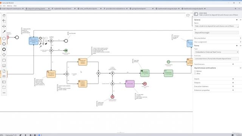Pick the data store shape from the palette
The image size is (242, 136).
pyautogui.click(x=4, y=76)
